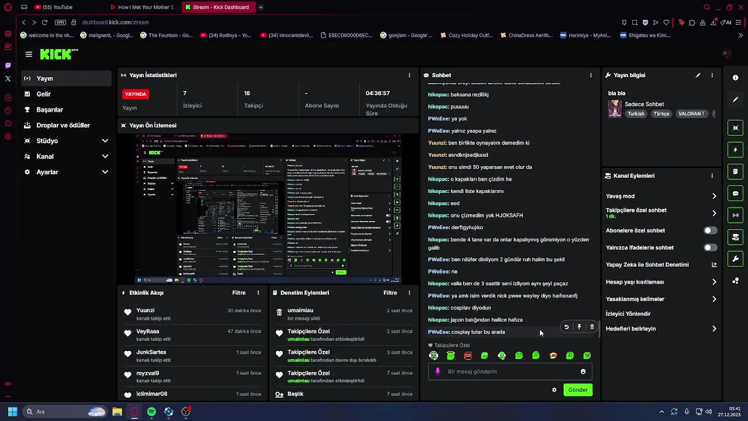Click İzleyici Yönlendir option
This screenshot has width=748, height=421.
click(x=628, y=314)
